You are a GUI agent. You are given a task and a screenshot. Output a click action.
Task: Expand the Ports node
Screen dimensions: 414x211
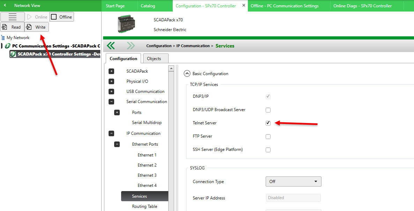pyautogui.click(x=117, y=112)
